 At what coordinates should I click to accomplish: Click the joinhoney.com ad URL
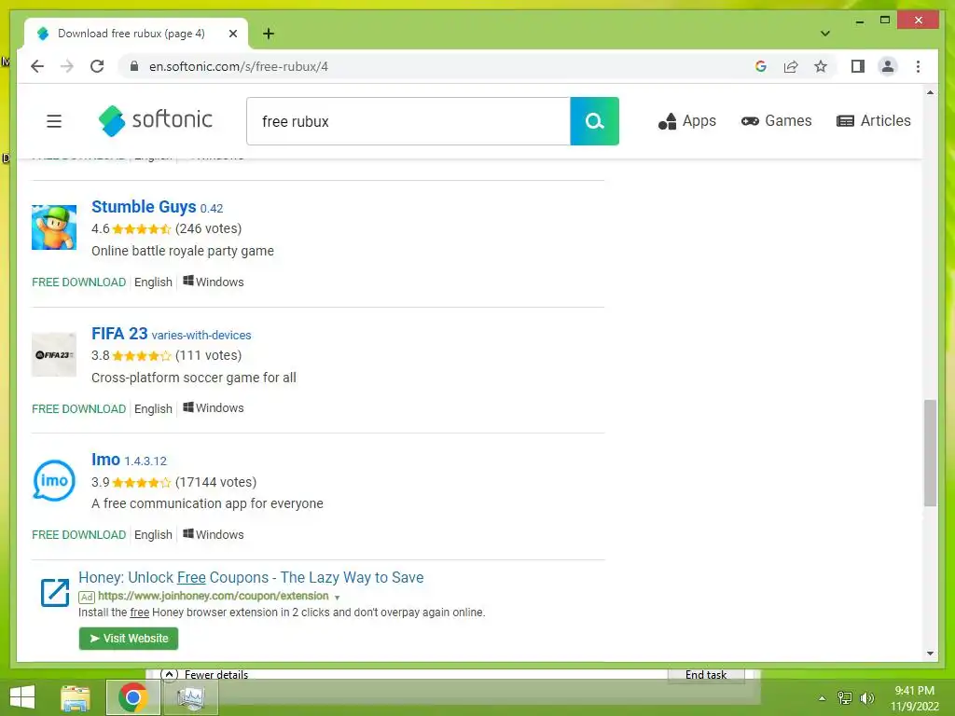pyautogui.click(x=214, y=596)
